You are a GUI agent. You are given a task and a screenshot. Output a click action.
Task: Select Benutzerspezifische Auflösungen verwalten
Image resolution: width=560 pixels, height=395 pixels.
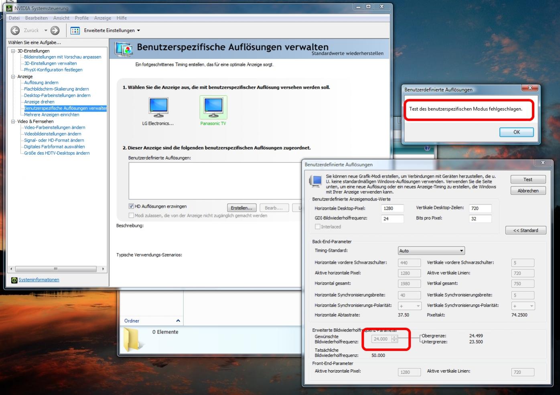click(65, 108)
